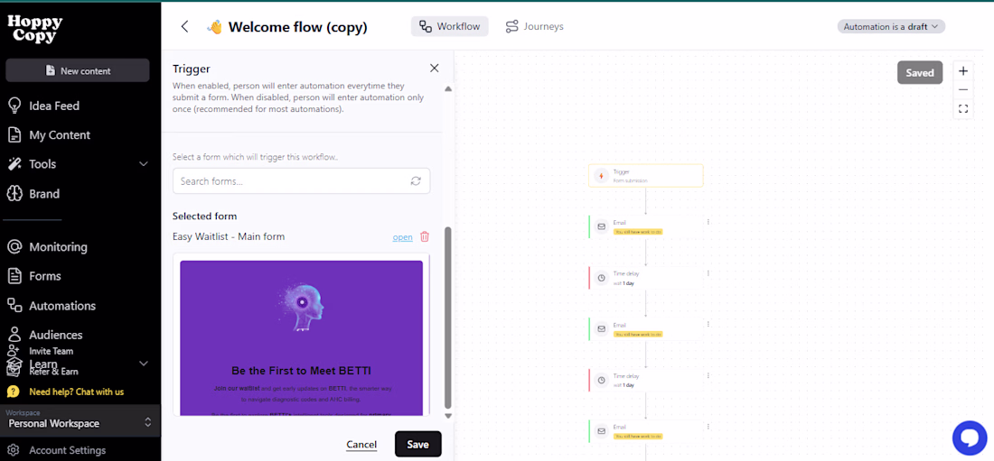Open the chat support bubble
Image resolution: width=994 pixels, height=461 pixels.
pyautogui.click(x=970, y=438)
